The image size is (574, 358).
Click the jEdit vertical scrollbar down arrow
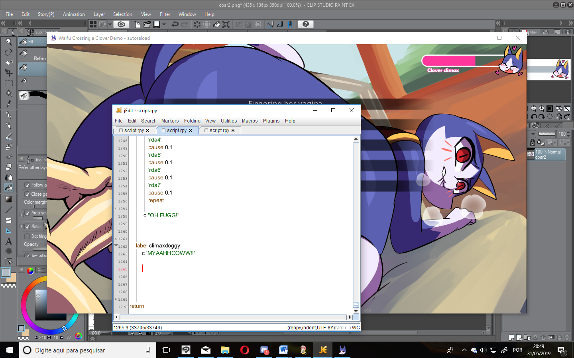pyautogui.click(x=356, y=311)
